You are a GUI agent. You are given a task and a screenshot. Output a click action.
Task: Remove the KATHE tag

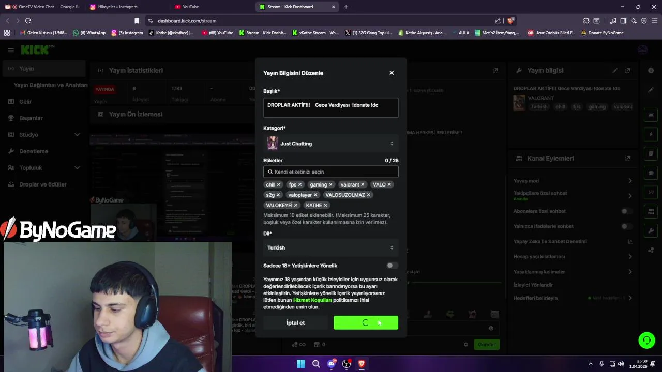coord(325,205)
